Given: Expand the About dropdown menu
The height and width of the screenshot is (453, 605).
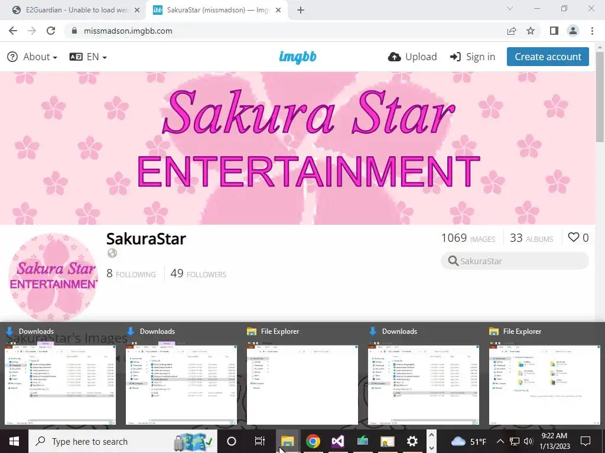Looking at the screenshot, I should pos(32,57).
